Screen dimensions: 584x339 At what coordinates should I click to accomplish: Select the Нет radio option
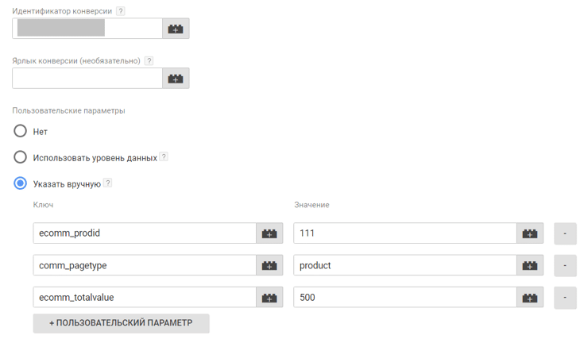coord(21,131)
